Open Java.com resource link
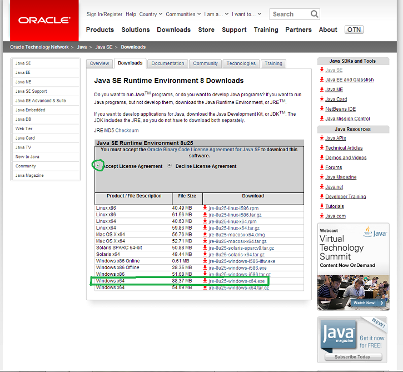Screen dimensions: 403x372 pyautogui.click(x=335, y=216)
